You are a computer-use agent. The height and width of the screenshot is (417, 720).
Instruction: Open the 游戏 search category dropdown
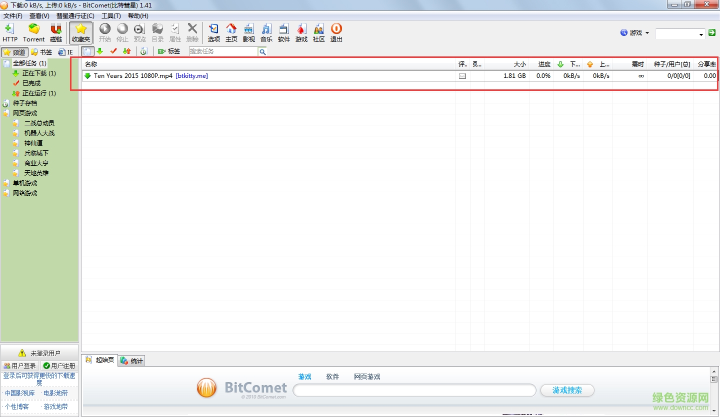tap(635, 33)
